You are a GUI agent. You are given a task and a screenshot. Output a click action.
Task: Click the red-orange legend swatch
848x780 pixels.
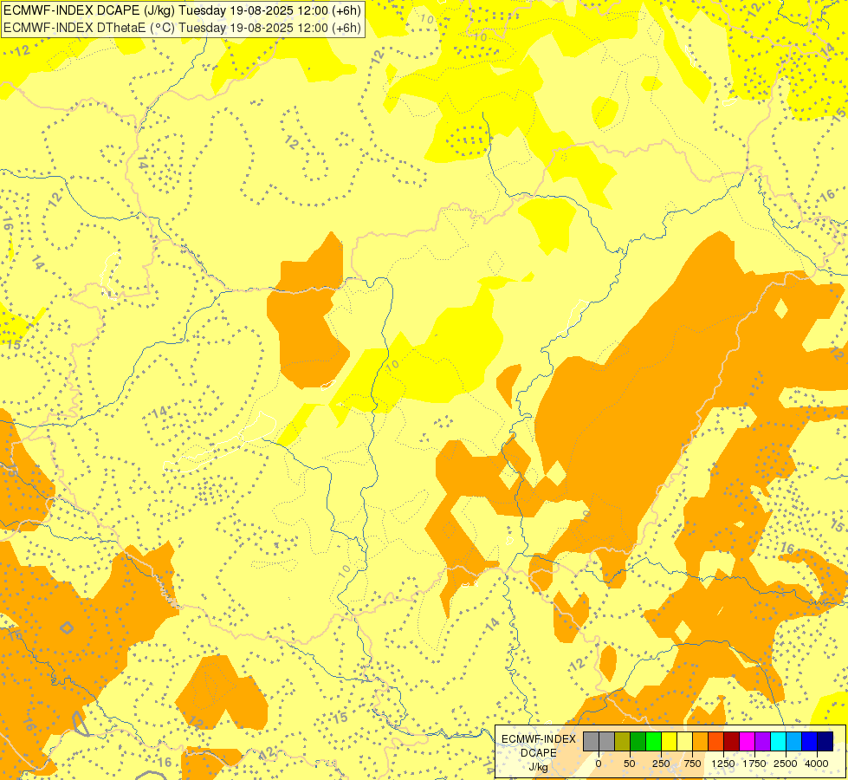coord(716,742)
